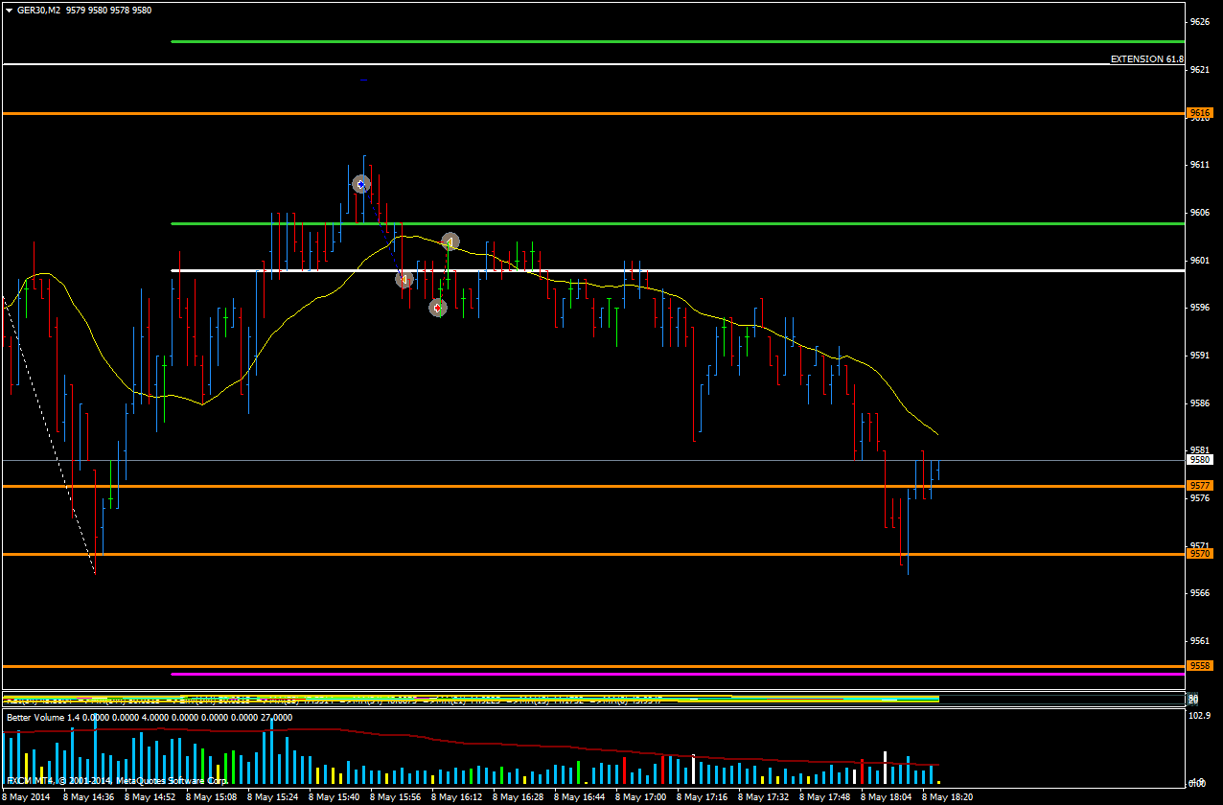Screen dimensions: 1223x805
Task: Click the red arrow trade marker
Action: [438, 308]
